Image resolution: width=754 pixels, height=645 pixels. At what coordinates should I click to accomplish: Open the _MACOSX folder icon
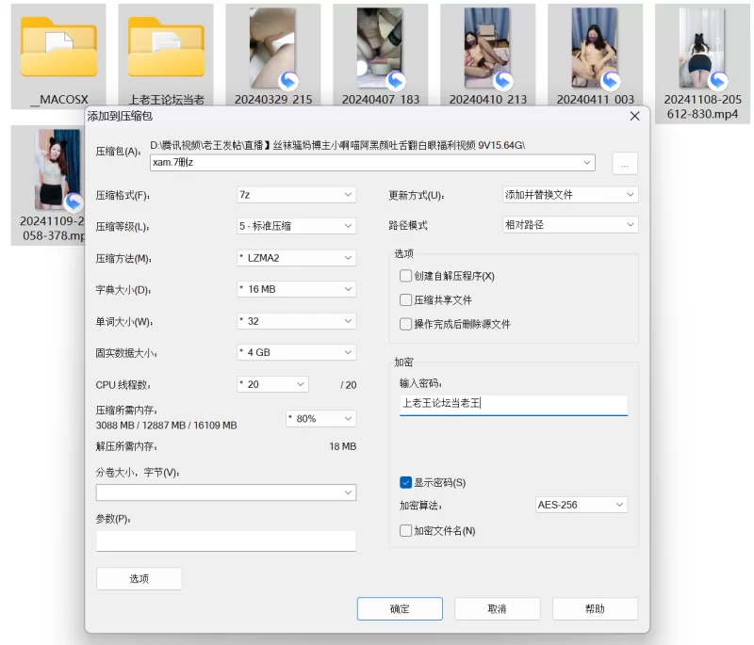pos(58,47)
